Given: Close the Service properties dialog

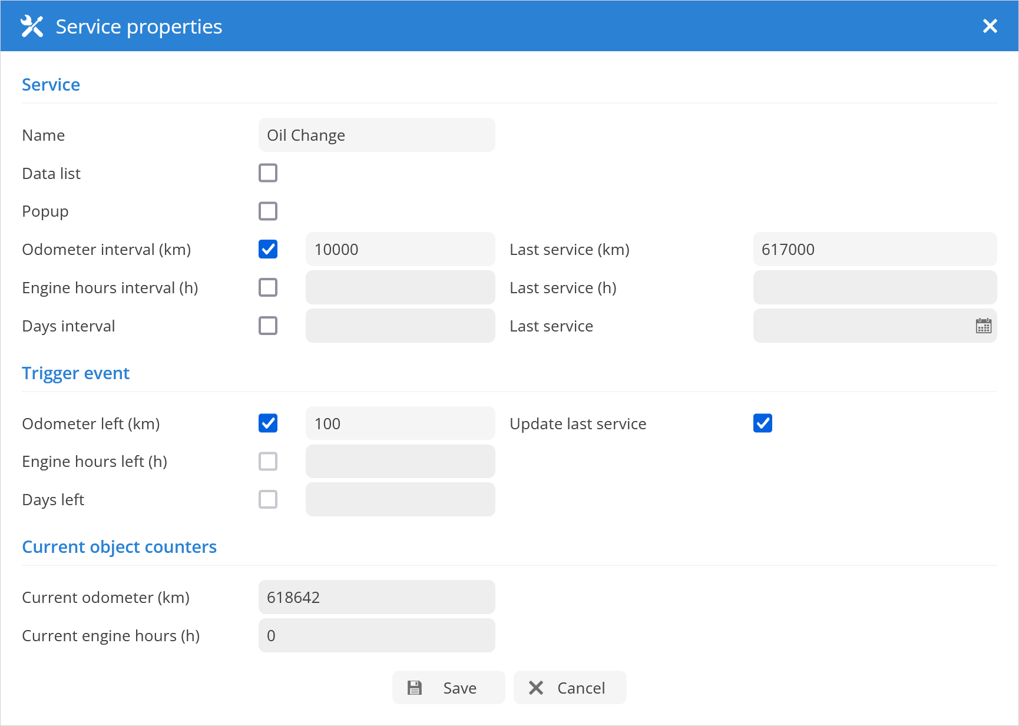Looking at the screenshot, I should click(990, 26).
